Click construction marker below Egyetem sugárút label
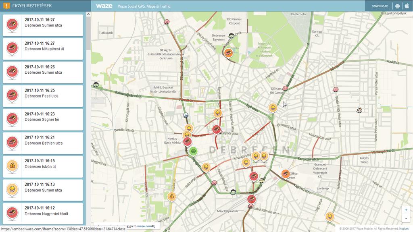Viewport: 413px width, 232px height. pyautogui.click(x=217, y=113)
